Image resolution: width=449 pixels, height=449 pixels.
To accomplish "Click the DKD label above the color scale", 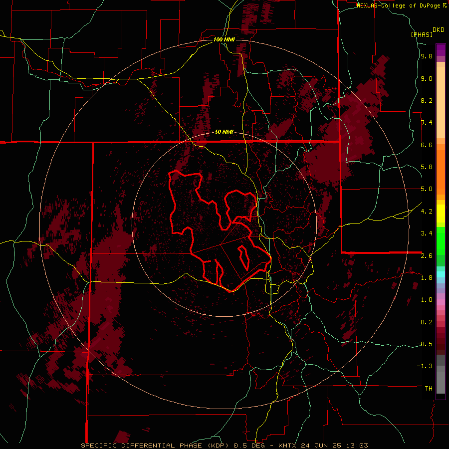I will (439, 30).
